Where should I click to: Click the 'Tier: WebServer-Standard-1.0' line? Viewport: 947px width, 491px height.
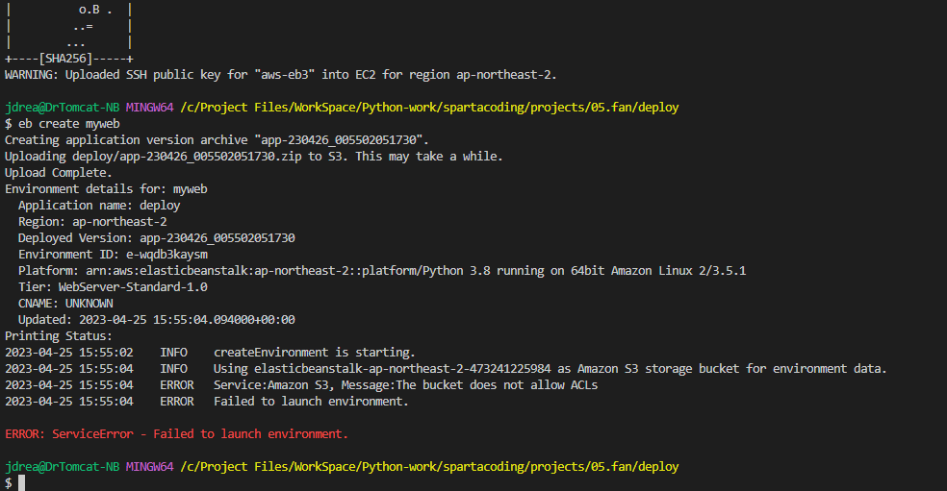[x=113, y=287]
